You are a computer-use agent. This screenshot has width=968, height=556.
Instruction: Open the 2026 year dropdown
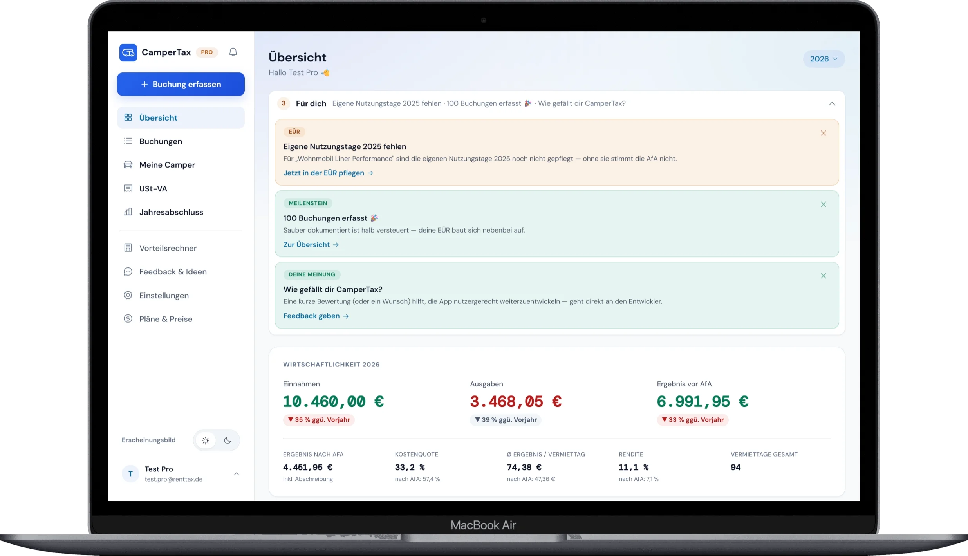[x=824, y=59]
